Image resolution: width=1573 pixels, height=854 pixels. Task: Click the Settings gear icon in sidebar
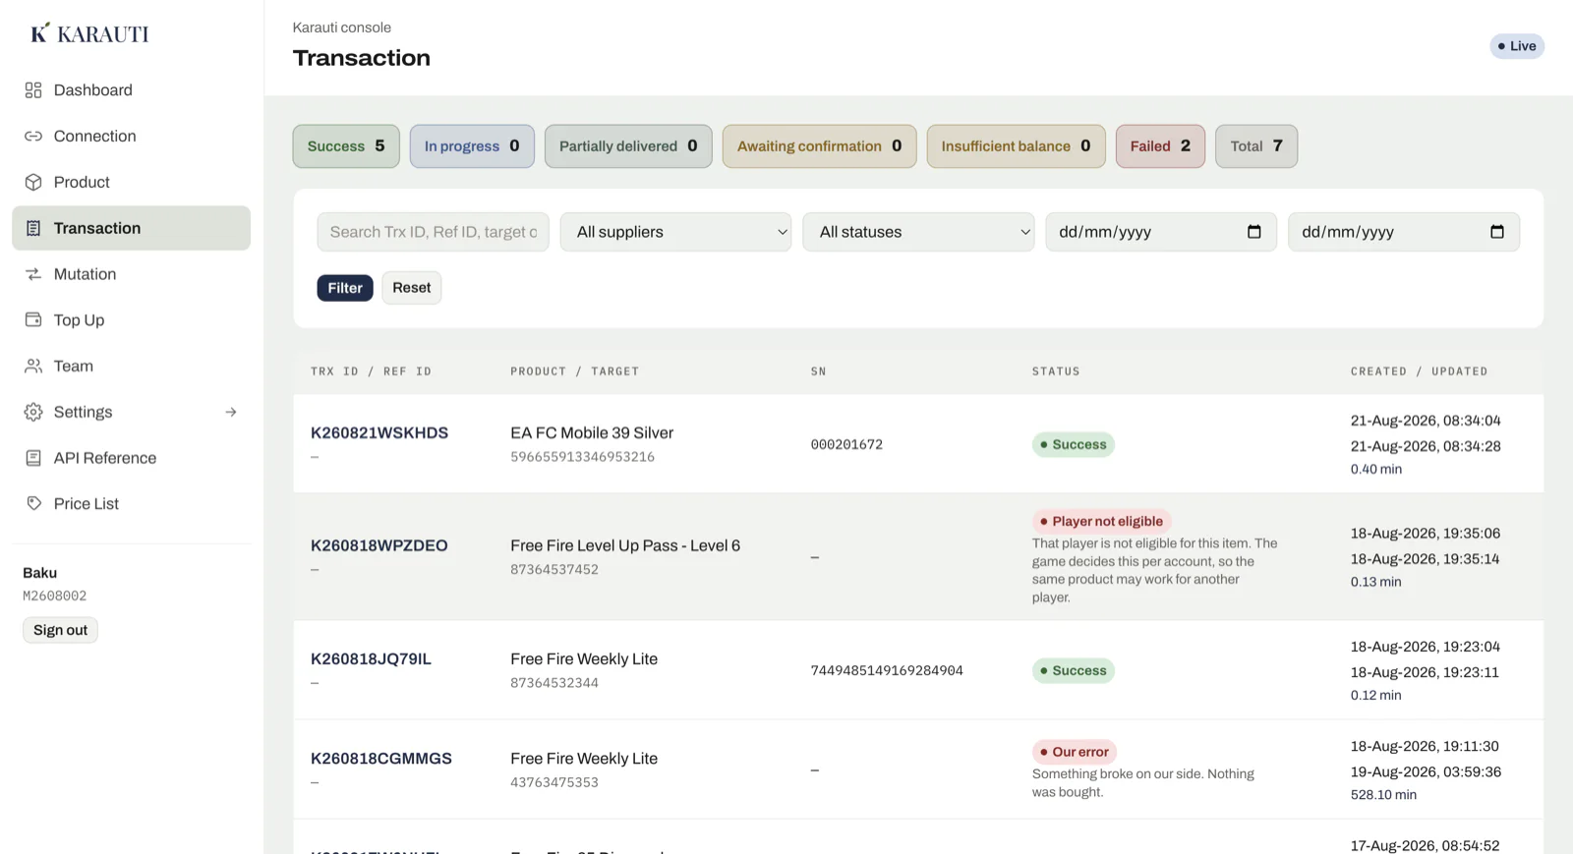(33, 412)
